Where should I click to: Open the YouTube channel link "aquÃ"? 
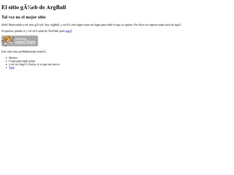tap(69, 31)
